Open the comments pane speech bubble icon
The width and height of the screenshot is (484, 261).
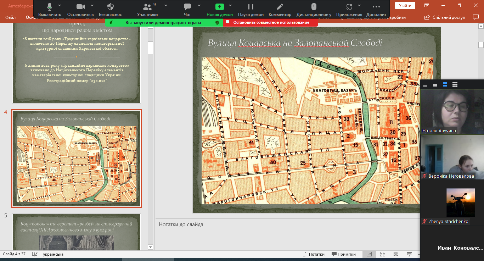pyautogui.click(x=475, y=17)
